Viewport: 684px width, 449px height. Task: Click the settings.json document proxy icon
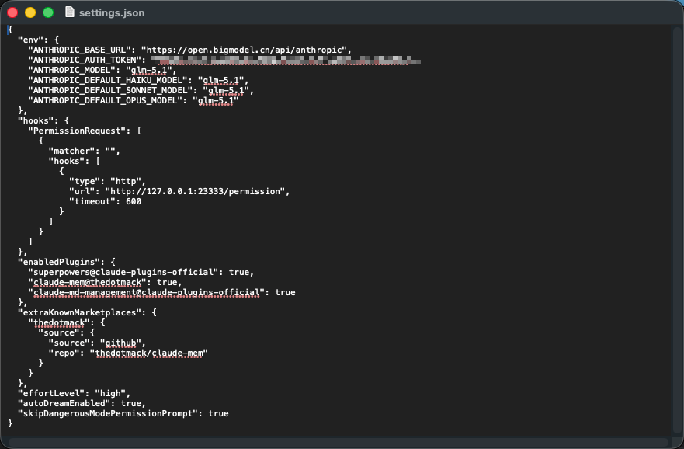click(x=70, y=12)
